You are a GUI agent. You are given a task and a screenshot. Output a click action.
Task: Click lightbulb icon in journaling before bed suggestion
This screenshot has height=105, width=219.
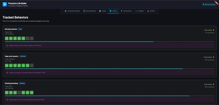pyautogui.click(x=7, y=100)
